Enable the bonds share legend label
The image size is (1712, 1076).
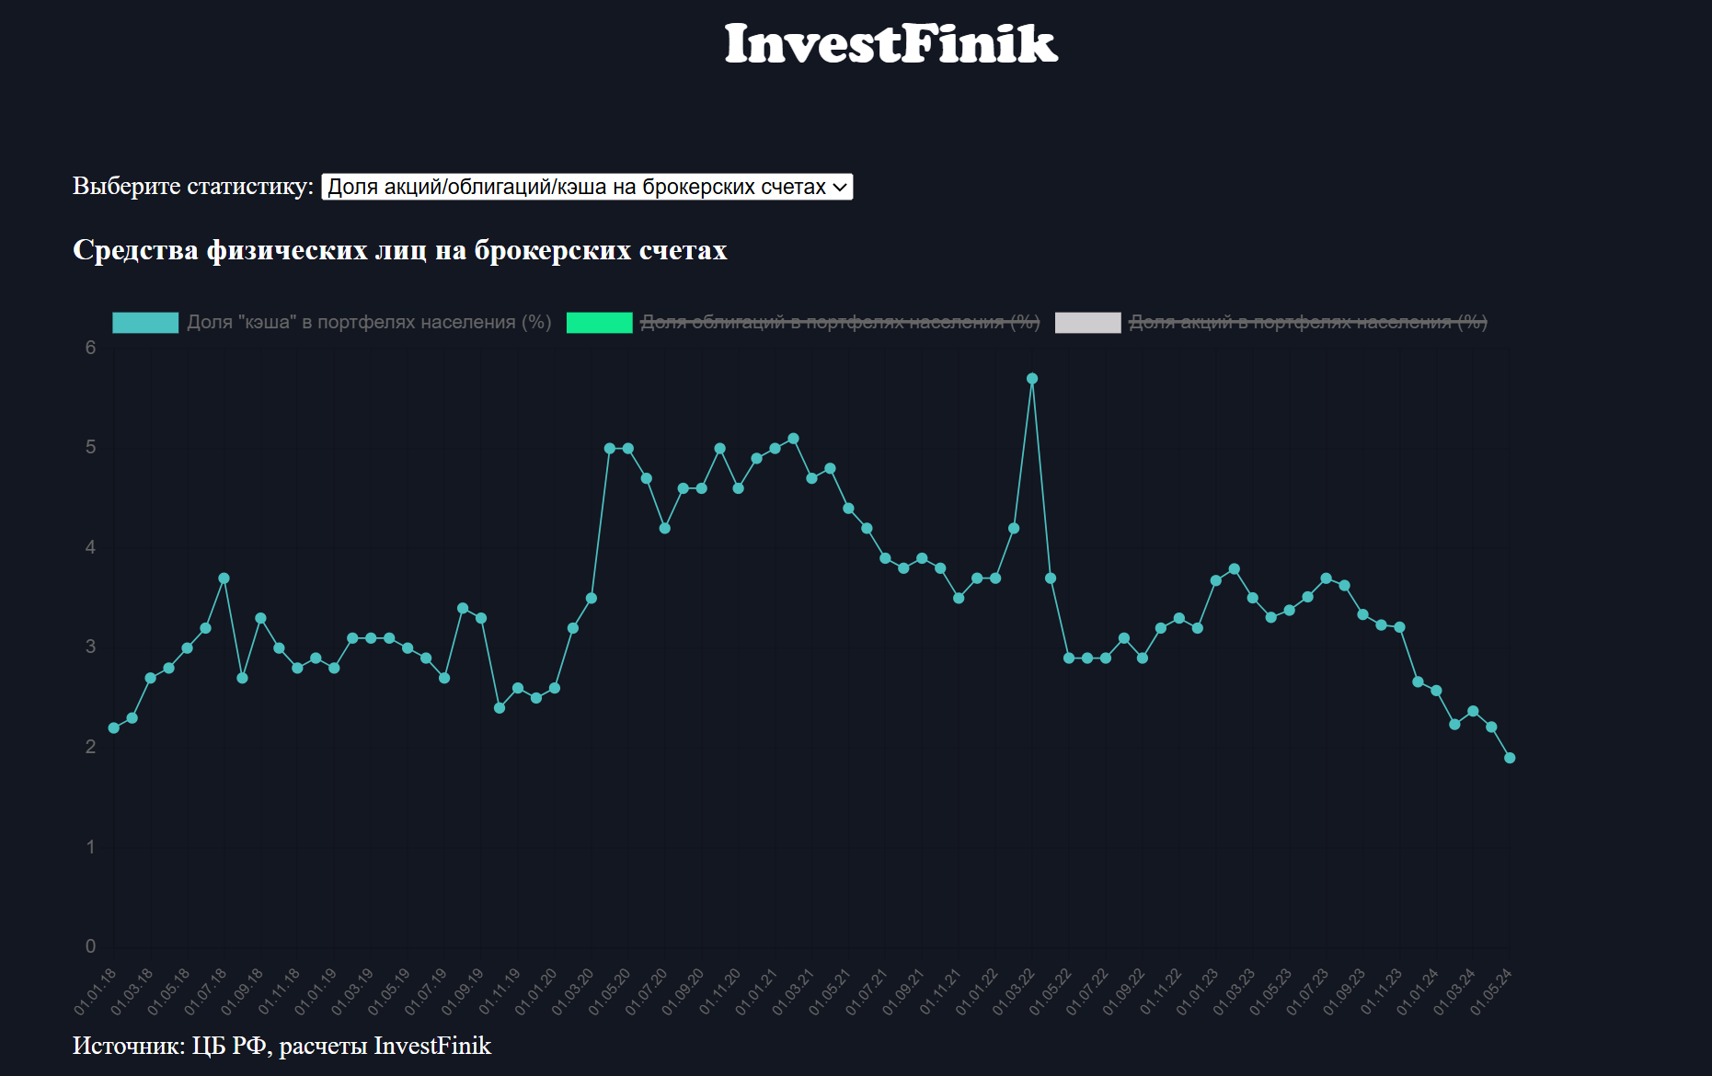coord(839,322)
